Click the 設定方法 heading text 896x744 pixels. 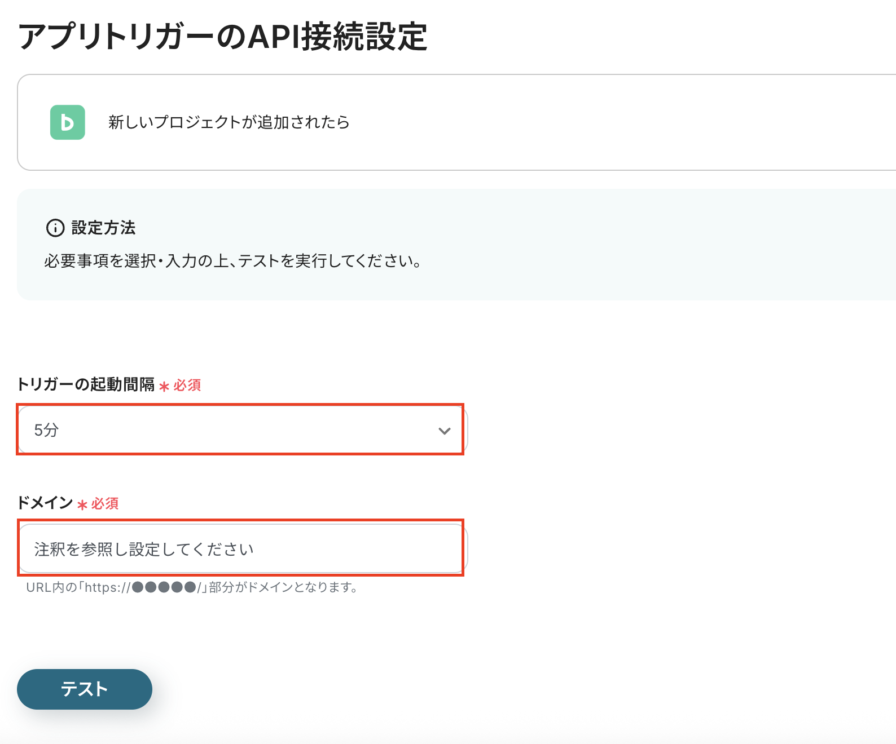pos(103,228)
